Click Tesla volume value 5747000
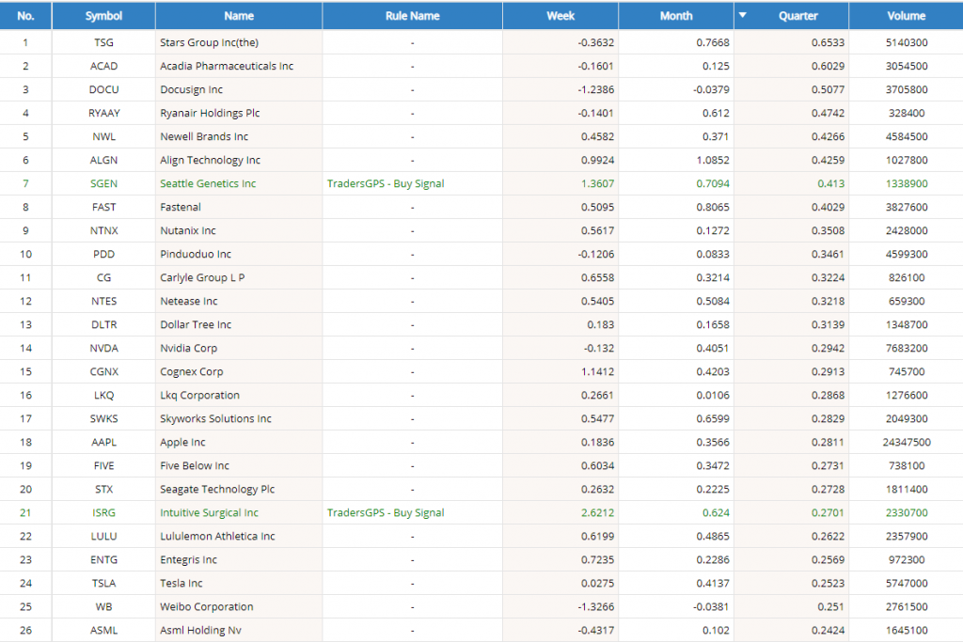 [907, 584]
